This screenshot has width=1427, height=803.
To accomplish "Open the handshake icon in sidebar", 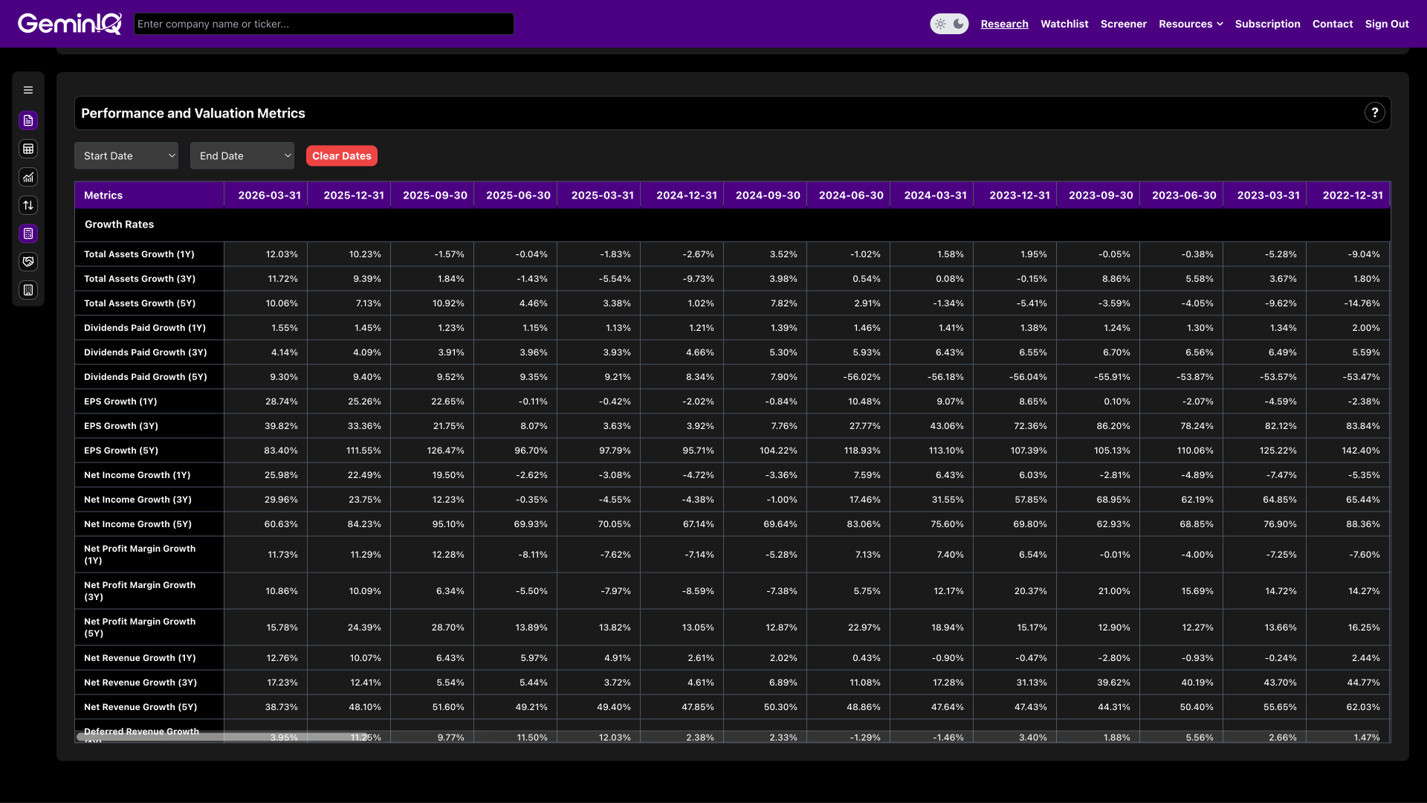I will 28,262.
